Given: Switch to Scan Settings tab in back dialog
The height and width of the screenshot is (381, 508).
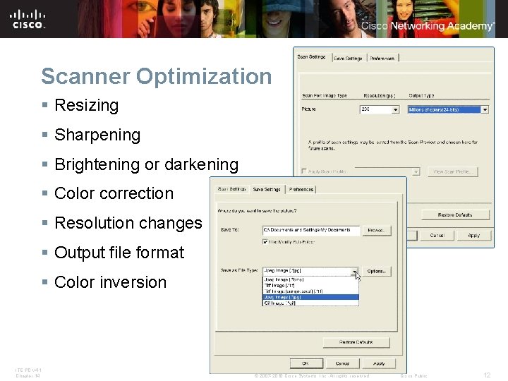Looking at the screenshot, I should (311, 57).
